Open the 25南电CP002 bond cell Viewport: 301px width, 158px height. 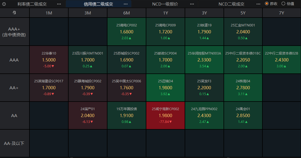[127, 32]
